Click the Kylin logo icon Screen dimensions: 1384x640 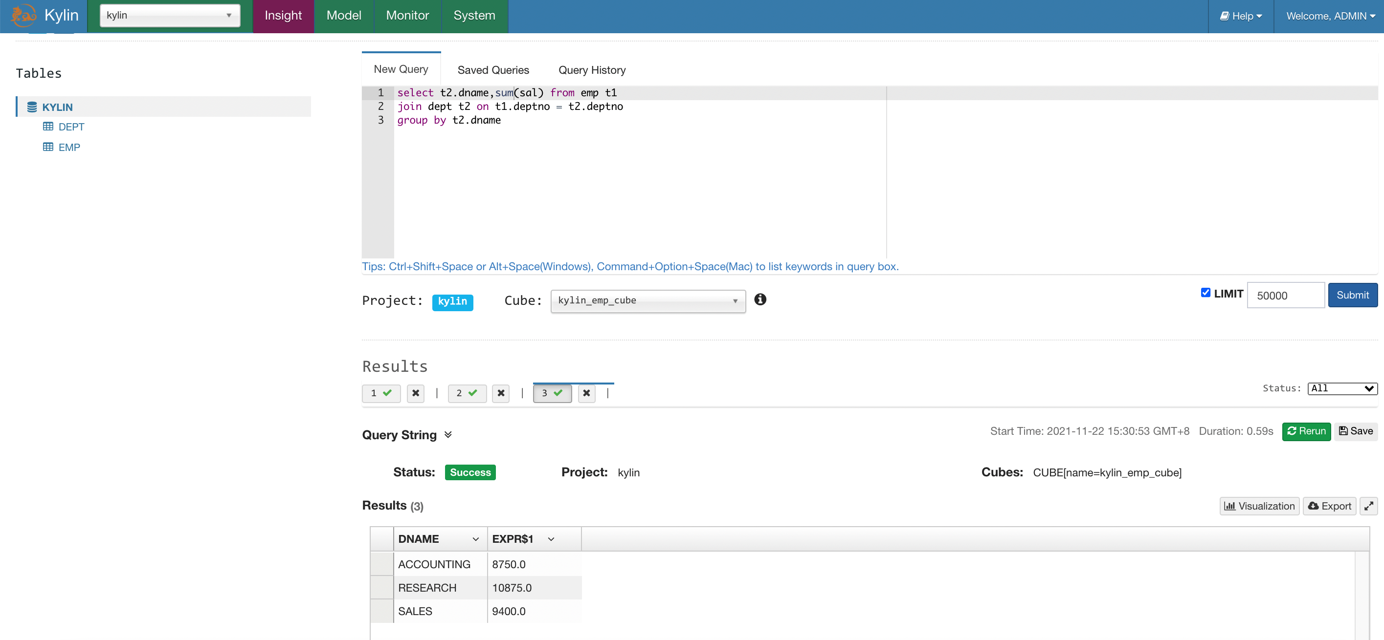tap(23, 16)
